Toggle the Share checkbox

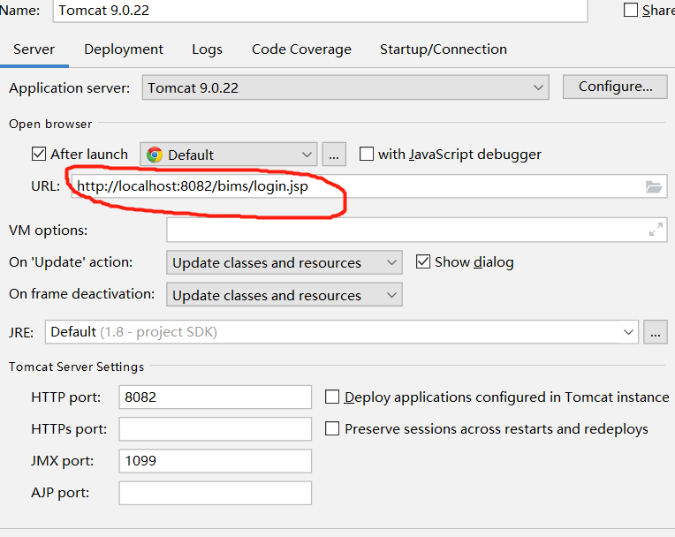coord(631,10)
